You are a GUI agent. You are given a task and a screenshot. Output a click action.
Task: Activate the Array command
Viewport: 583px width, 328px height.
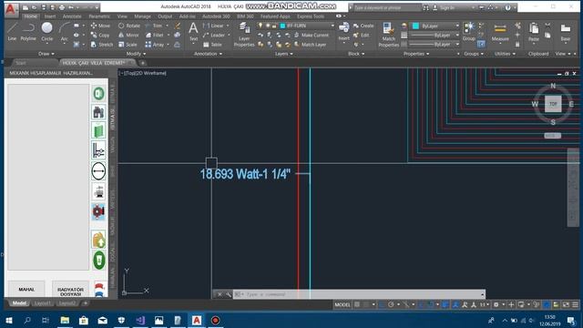tap(154, 45)
